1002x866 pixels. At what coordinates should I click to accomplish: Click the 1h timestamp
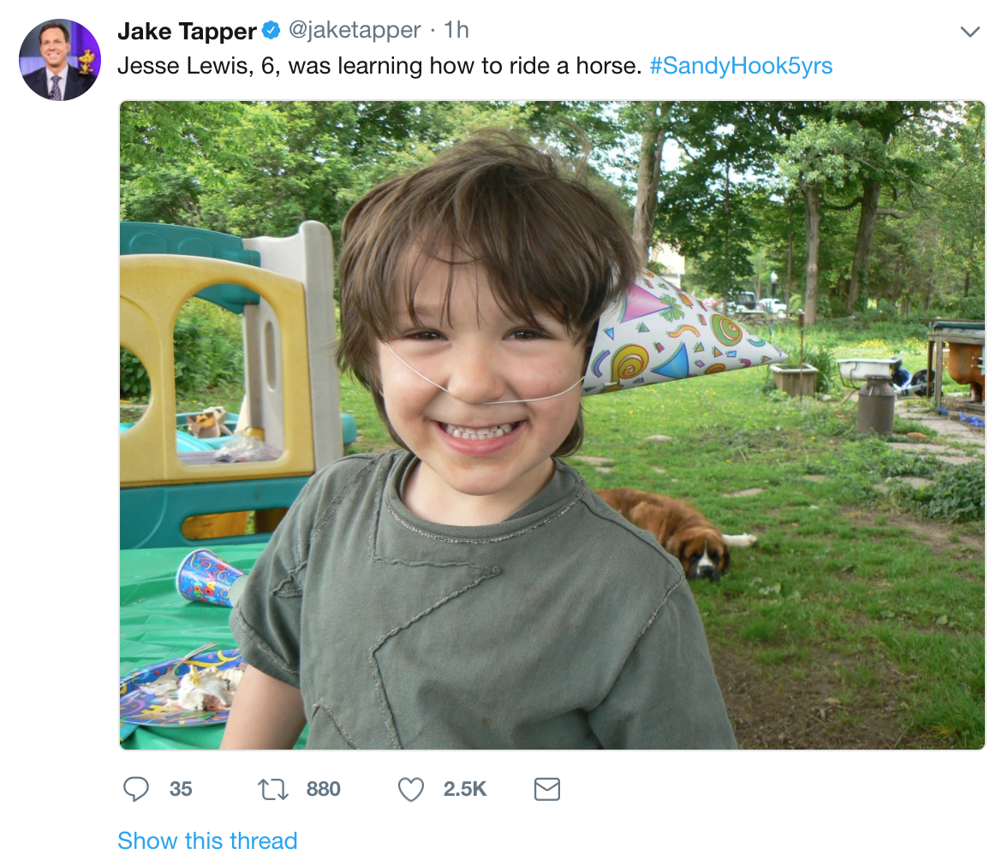pyautogui.click(x=456, y=31)
